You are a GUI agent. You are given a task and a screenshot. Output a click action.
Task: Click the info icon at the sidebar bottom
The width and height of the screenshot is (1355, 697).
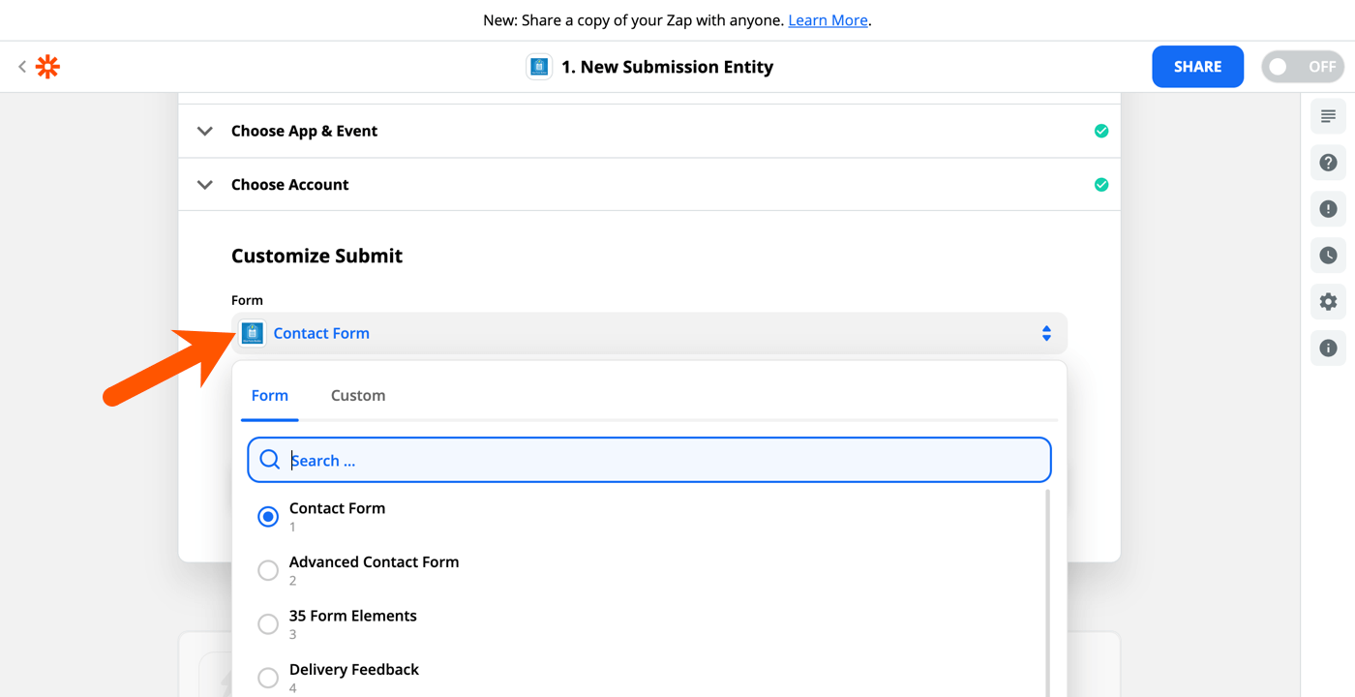pos(1328,348)
